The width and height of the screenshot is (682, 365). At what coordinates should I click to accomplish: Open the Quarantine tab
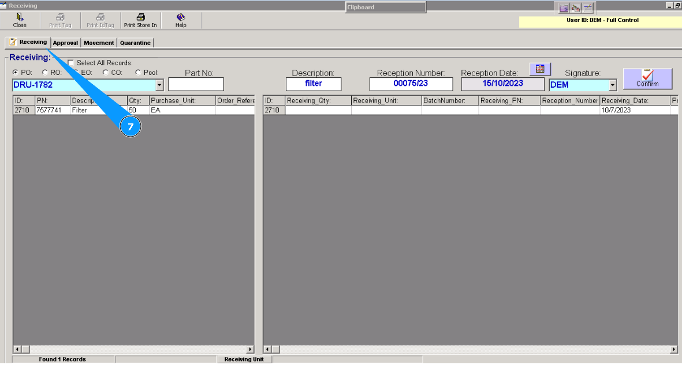point(135,42)
